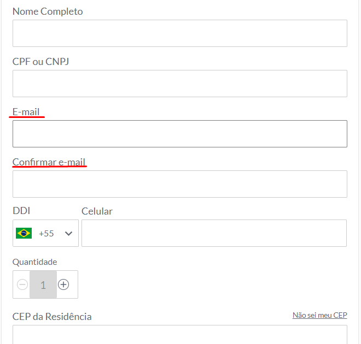This screenshot has width=361, height=344.
Task: Select the quantity value box showing 1
Action: 43,284
